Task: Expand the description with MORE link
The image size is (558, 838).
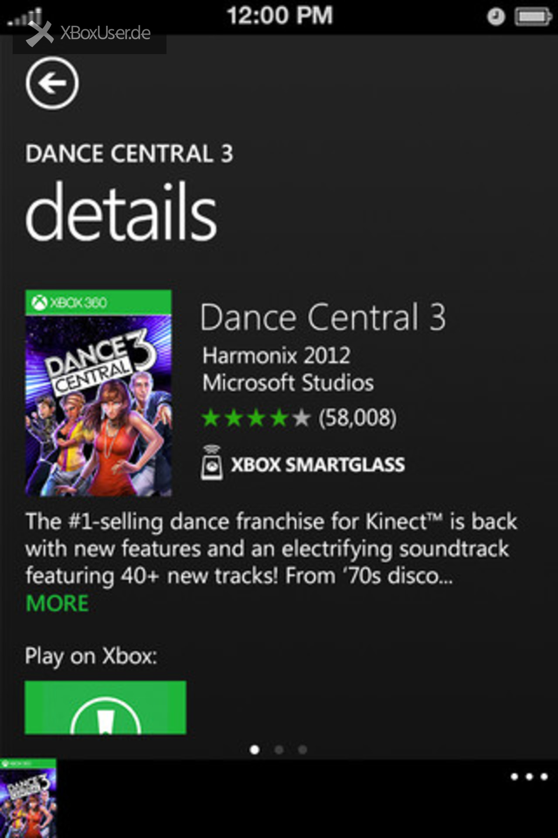Action: coord(57,604)
